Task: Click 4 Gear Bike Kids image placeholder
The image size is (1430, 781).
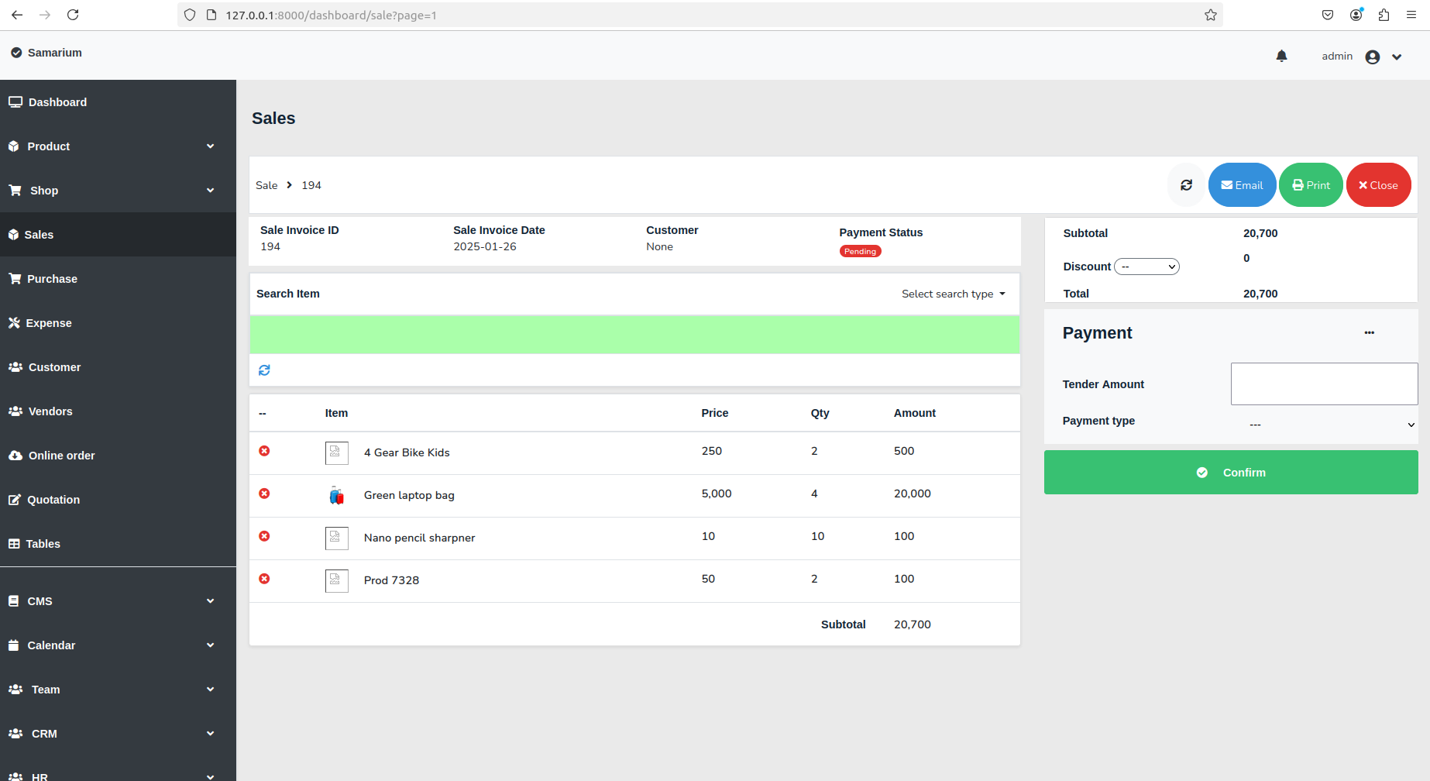Action: click(x=336, y=452)
